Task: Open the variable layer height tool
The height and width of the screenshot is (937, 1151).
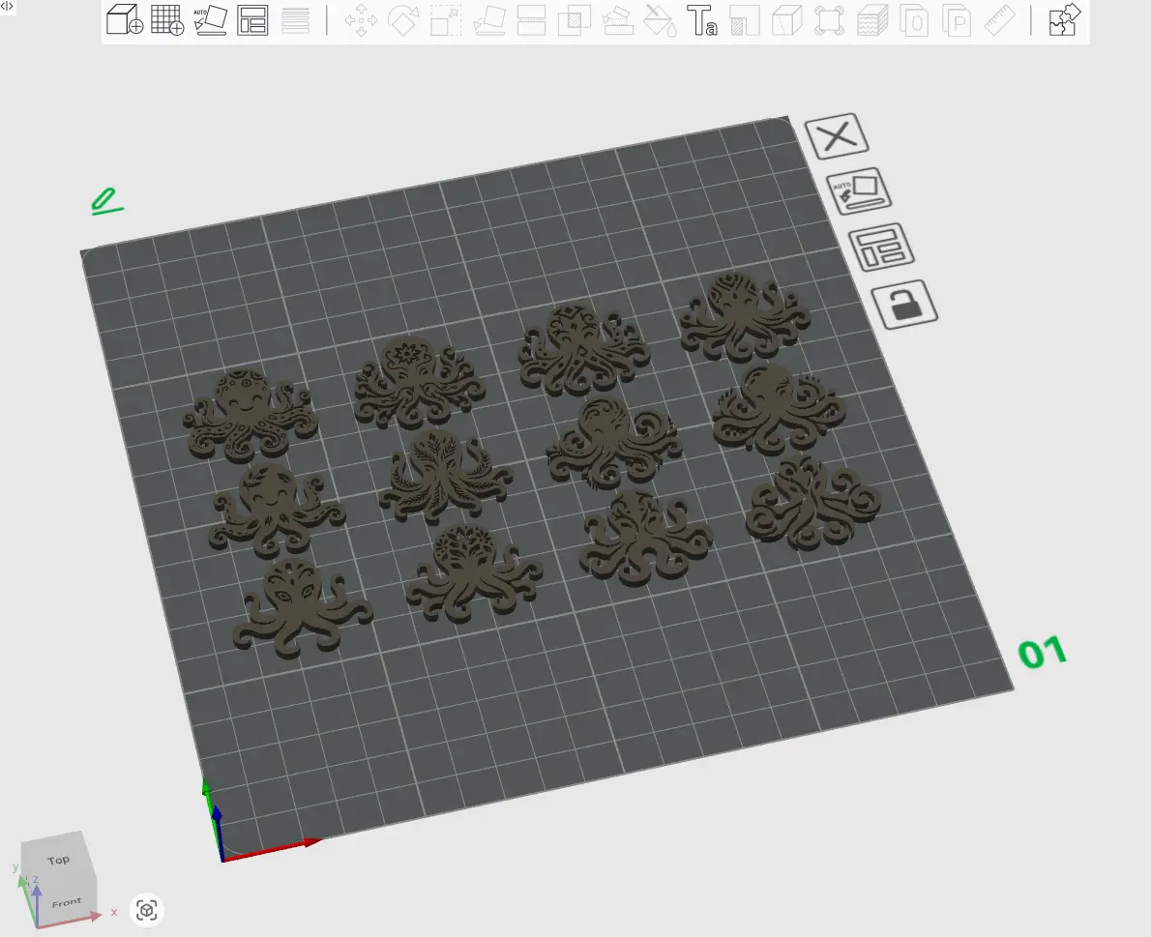Action: [295, 19]
